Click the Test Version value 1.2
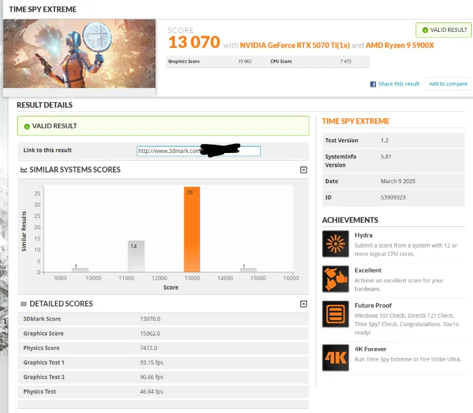This screenshot has width=473, height=413. tap(385, 141)
